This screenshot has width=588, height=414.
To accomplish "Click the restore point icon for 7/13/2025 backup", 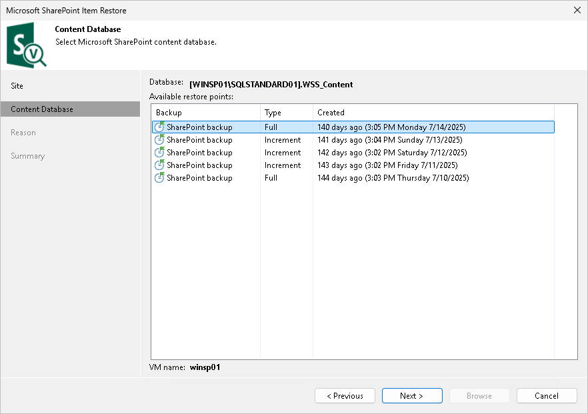I will 160,139.
